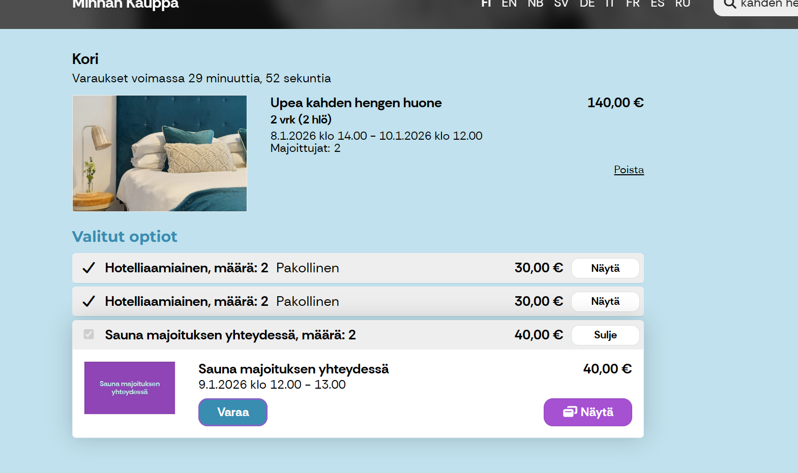The height and width of the screenshot is (473, 798).
Task: Collapse sauna option with Sulje
Action: 605,335
